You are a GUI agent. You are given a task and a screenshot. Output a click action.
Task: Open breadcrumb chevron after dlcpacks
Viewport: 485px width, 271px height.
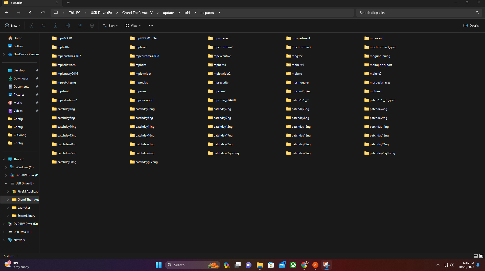coord(219,13)
